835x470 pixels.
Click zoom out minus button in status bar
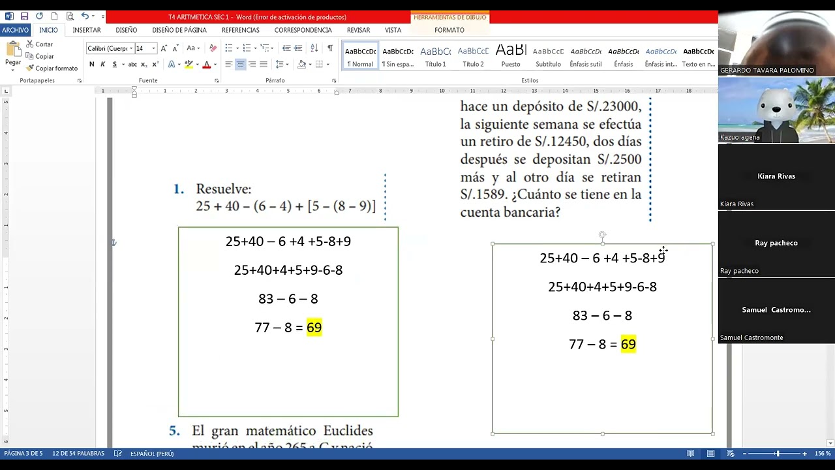pyautogui.click(x=744, y=454)
